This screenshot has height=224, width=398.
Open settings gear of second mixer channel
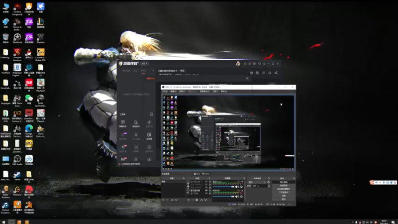pos(241,196)
